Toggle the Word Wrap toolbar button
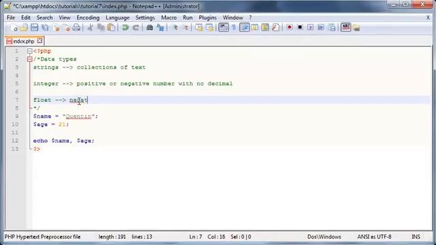436x245 pixels. [223, 27]
